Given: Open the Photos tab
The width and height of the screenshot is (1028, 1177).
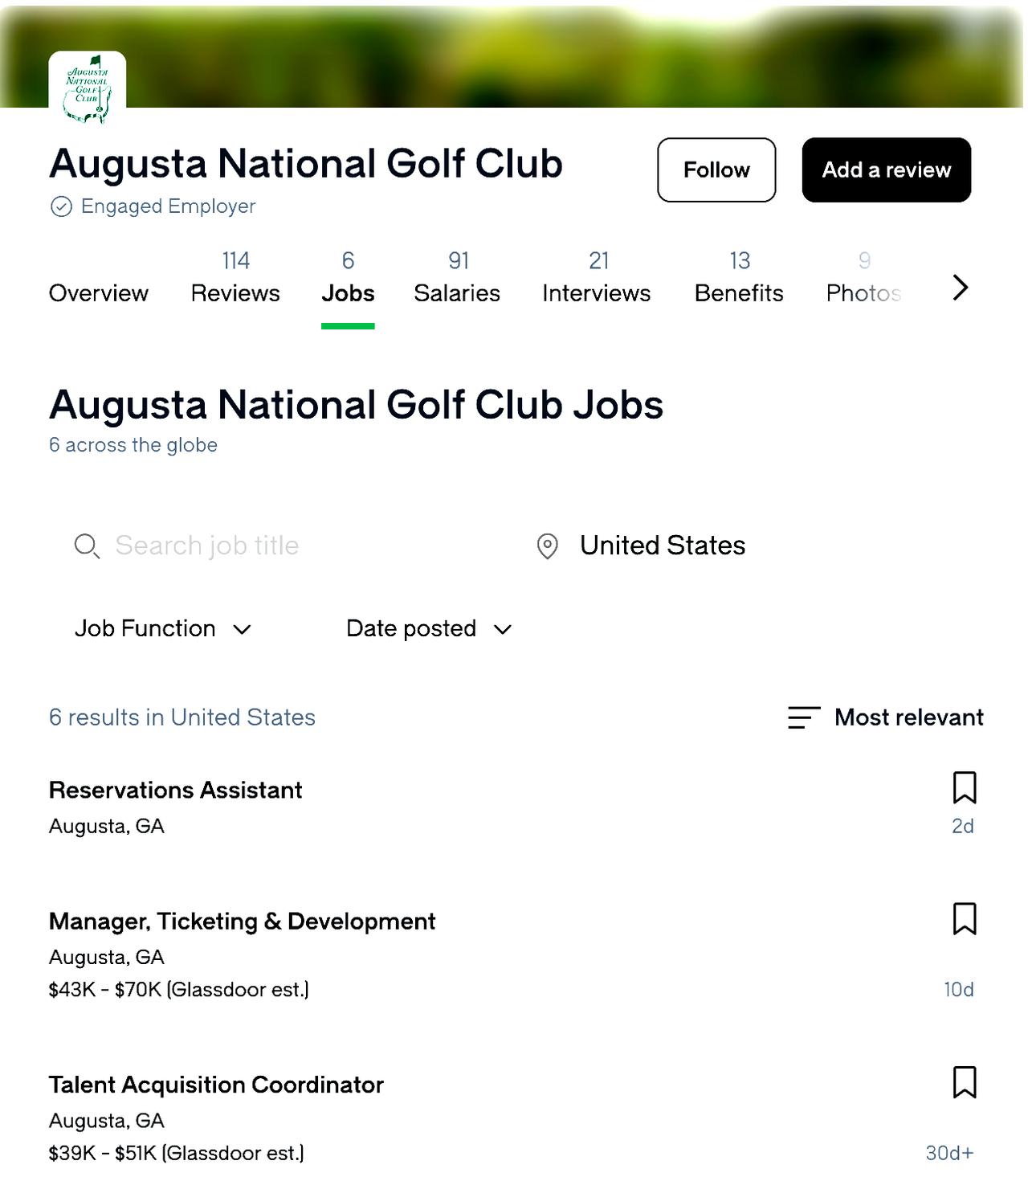Looking at the screenshot, I should [x=863, y=277].
